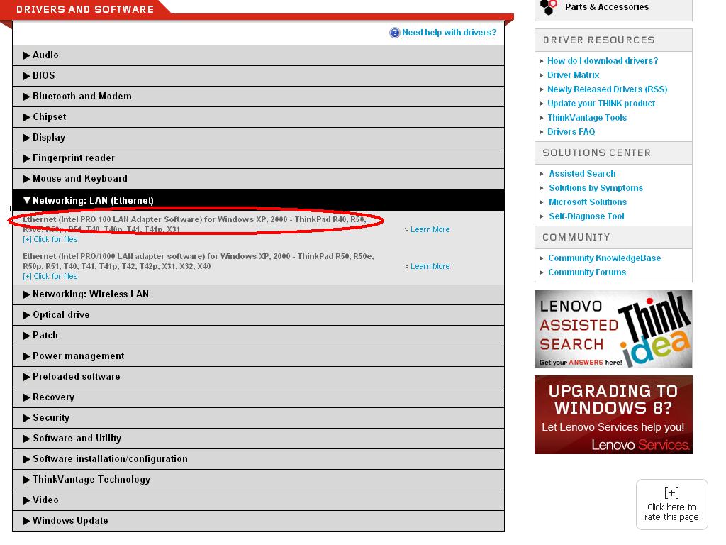
Task: Collapse Networking: LAN (Ethernet) section
Action: pos(258,200)
